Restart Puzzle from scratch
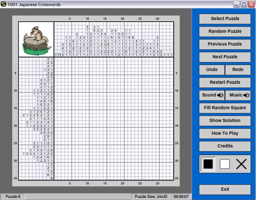This screenshot has height=200, width=256. [x=225, y=82]
